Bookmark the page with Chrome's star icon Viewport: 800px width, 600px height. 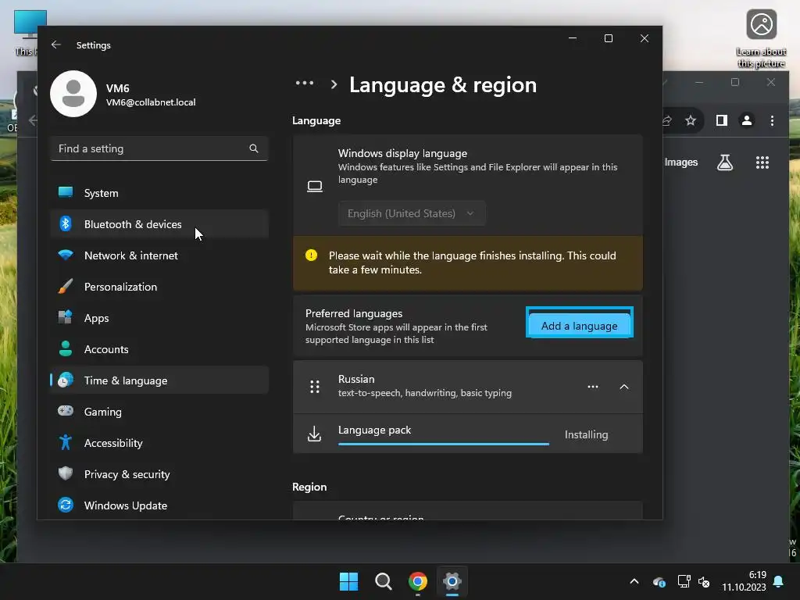[x=691, y=120]
